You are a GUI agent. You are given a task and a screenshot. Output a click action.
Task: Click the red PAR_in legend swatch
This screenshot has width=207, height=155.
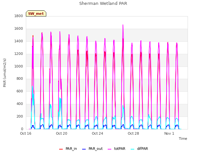(61, 149)
